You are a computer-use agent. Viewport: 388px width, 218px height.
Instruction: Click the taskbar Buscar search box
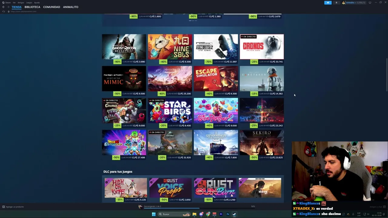point(174,214)
